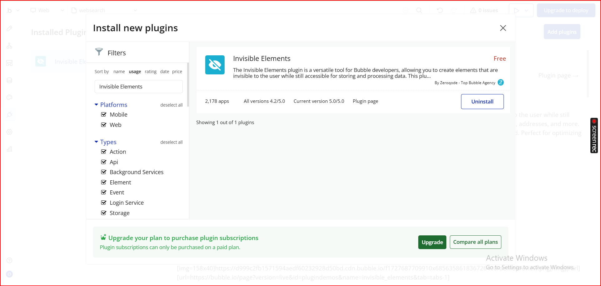Uncheck the Web platform checkbox
The width and height of the screenshot is (601, 286).
point(104,125)
